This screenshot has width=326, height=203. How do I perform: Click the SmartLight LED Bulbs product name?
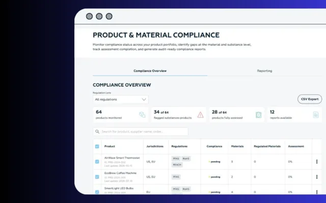click(119, 188)
